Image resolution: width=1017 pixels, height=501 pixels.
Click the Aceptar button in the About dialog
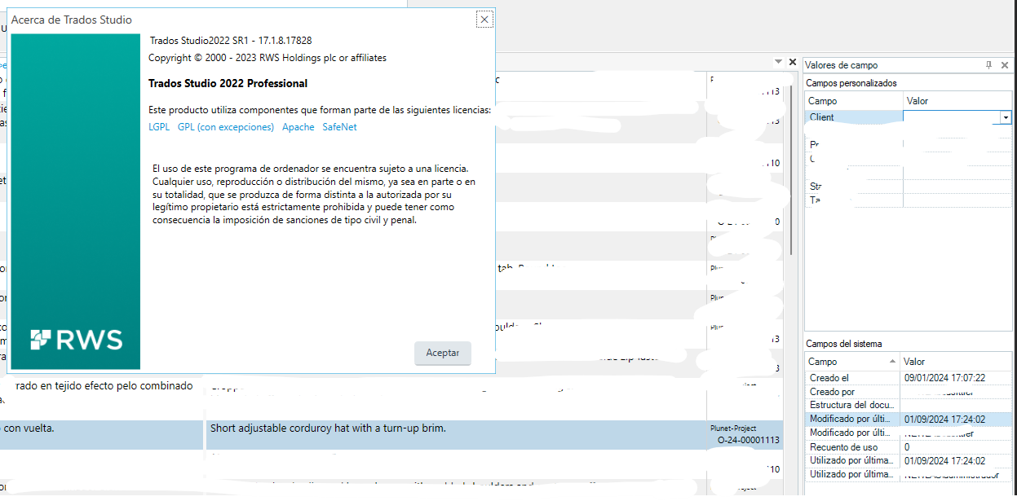pos(443,353)
